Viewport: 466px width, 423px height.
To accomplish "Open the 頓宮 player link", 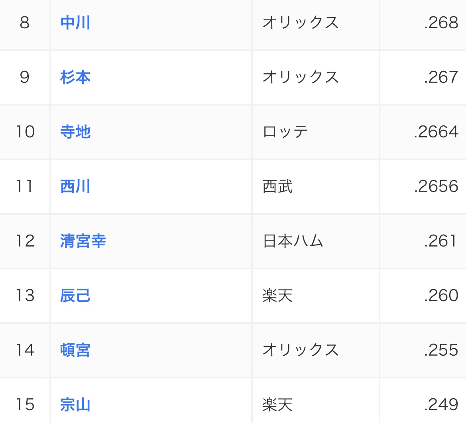I will 75,350.
